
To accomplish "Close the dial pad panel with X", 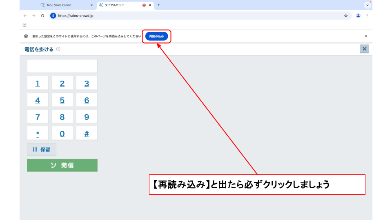I will click(364, 49).
